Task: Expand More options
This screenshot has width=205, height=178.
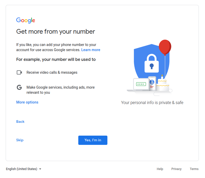Action: [27, 102]
